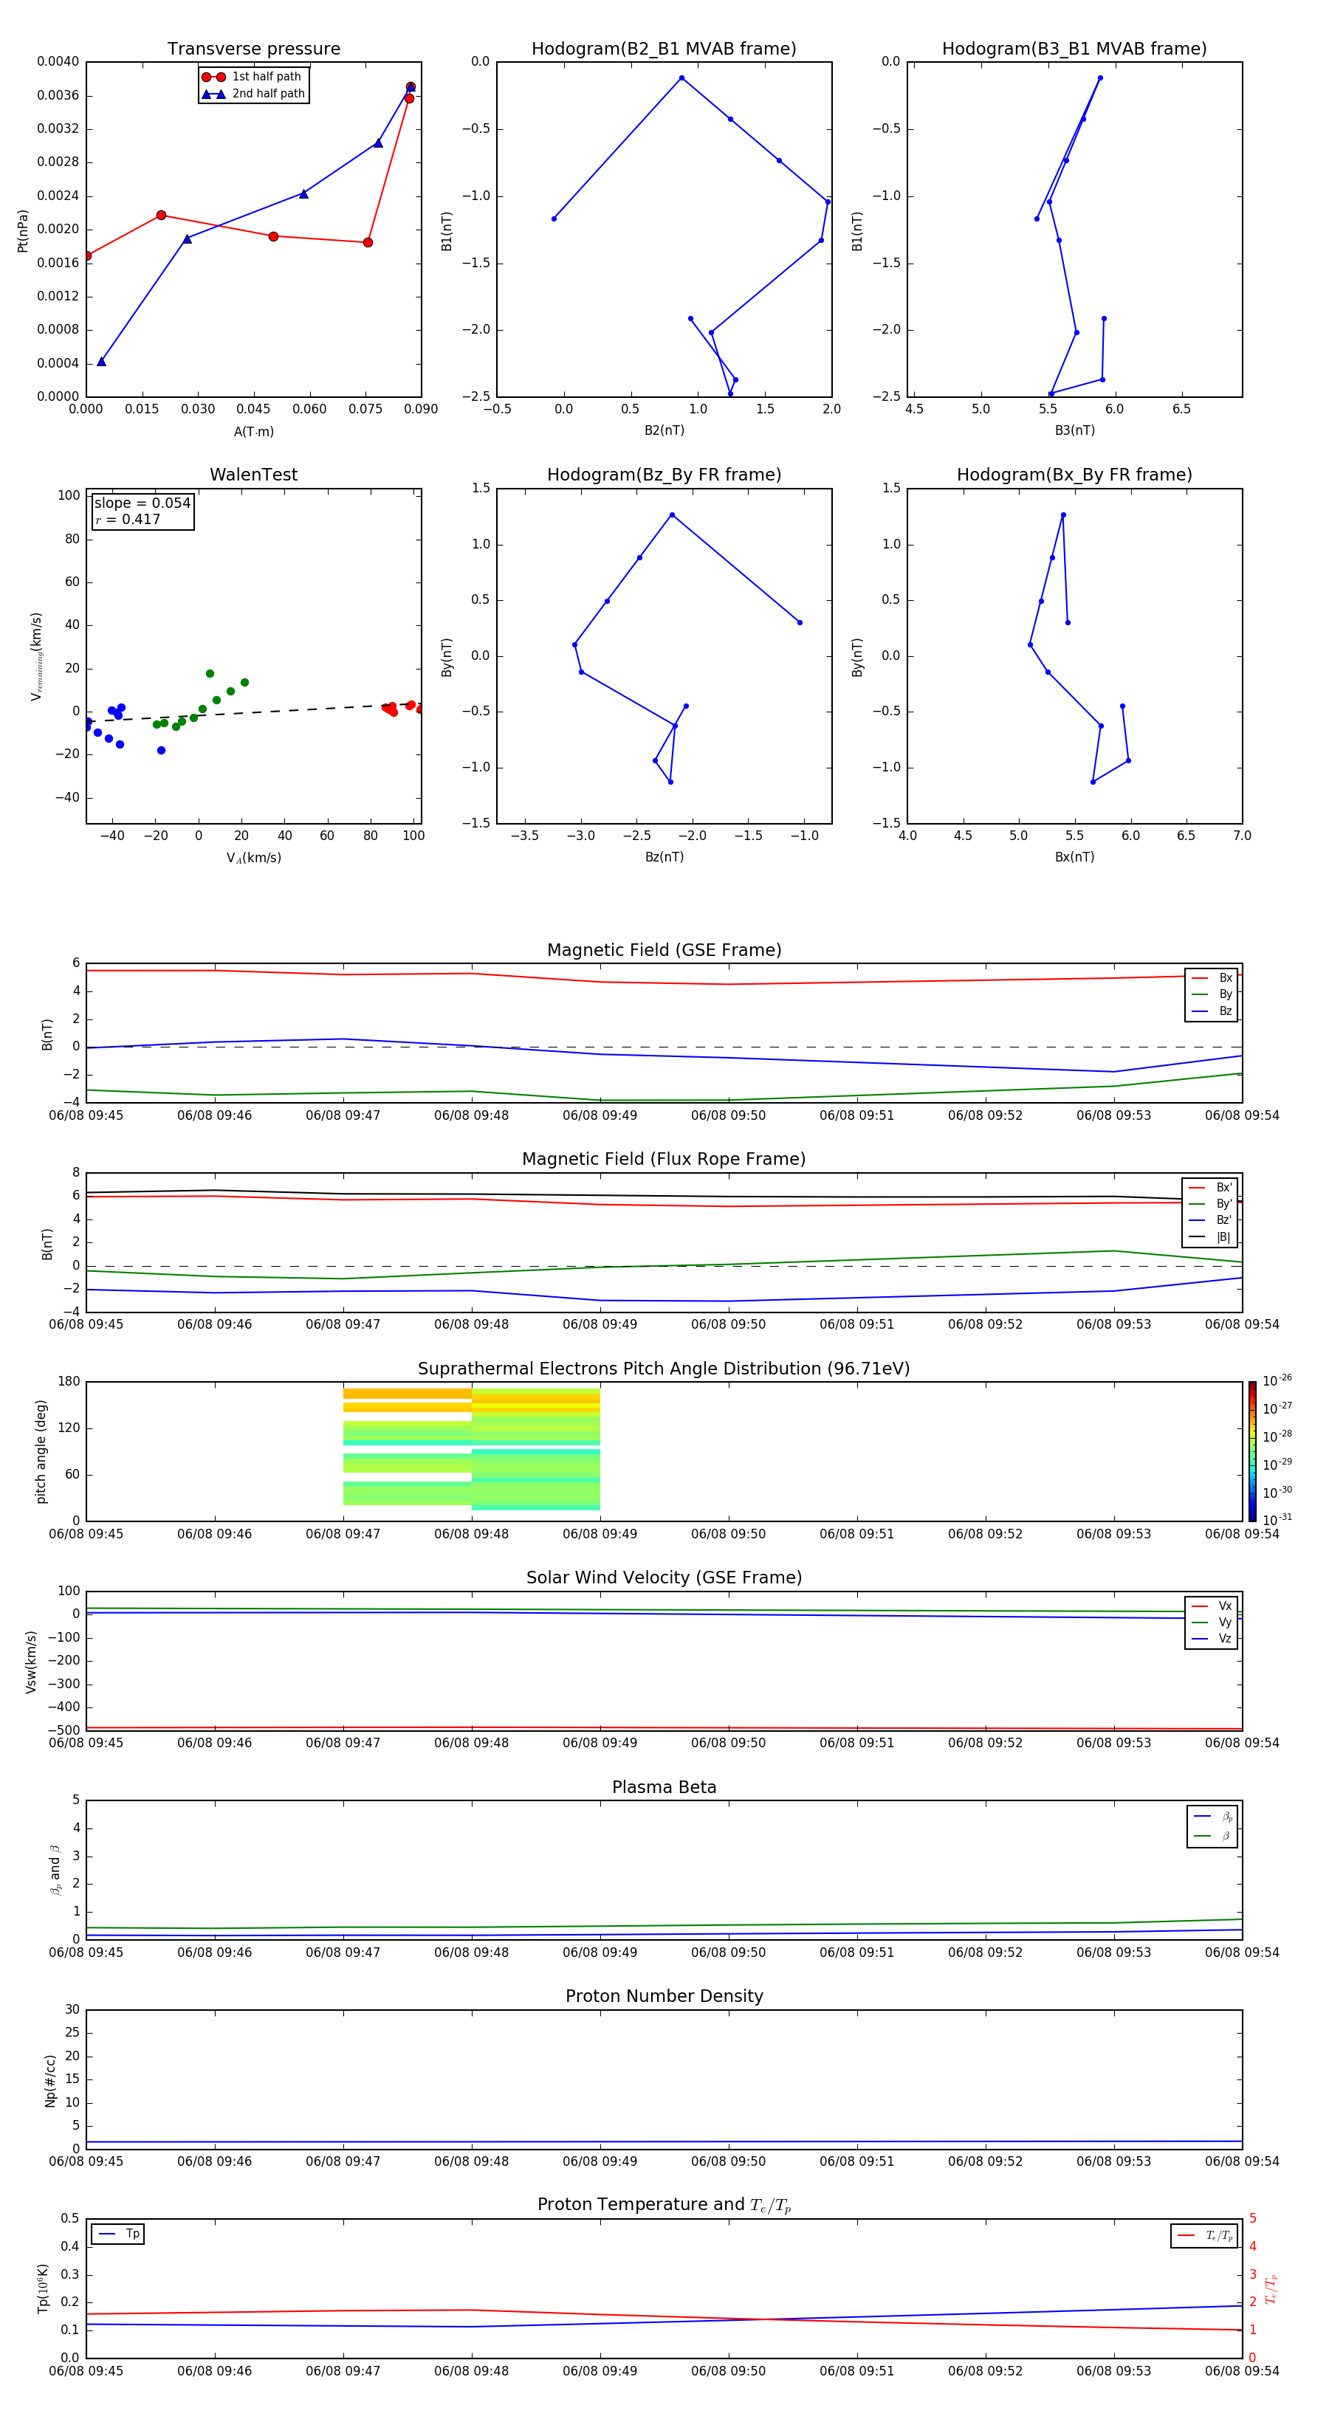Click the 'B3(nT)' x-axis label
1329x2436 pixels.
[1074, 430]
